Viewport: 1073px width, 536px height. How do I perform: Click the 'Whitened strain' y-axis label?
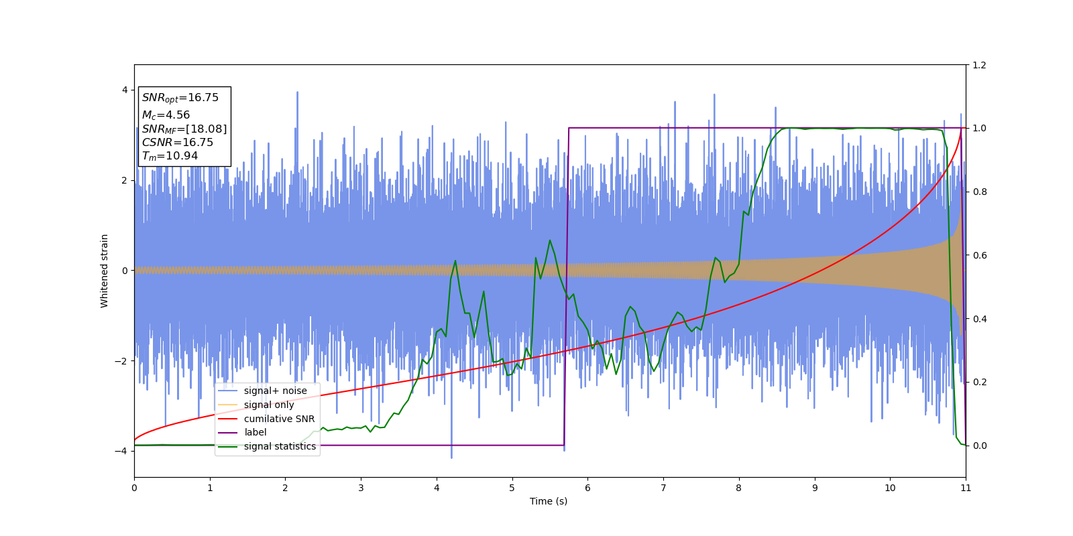pyautogui.click(x=105, y=271)
